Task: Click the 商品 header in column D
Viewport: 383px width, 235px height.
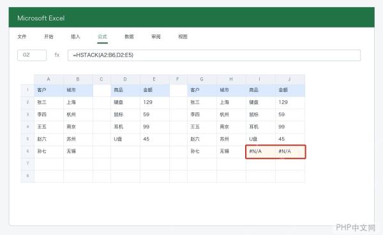Action: [125, 90]
